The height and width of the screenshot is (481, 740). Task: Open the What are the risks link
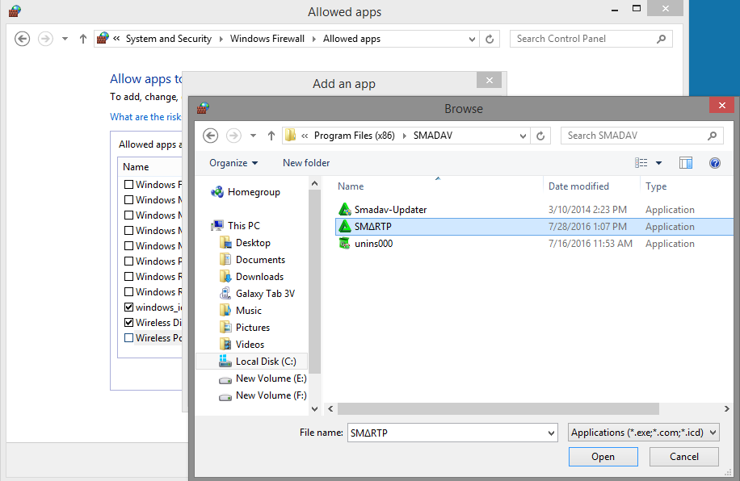(x=145, y=117)
